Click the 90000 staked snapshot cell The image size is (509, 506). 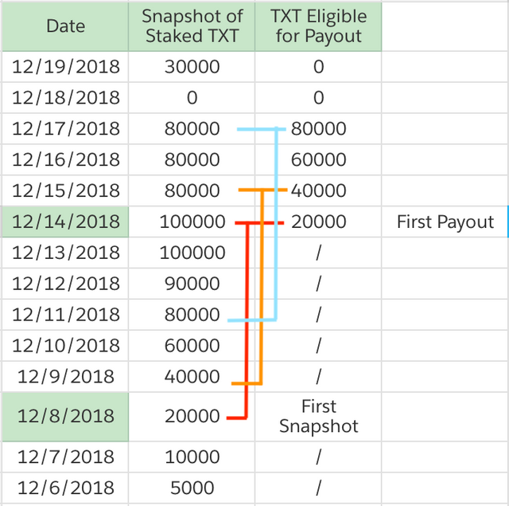[192, 284]
